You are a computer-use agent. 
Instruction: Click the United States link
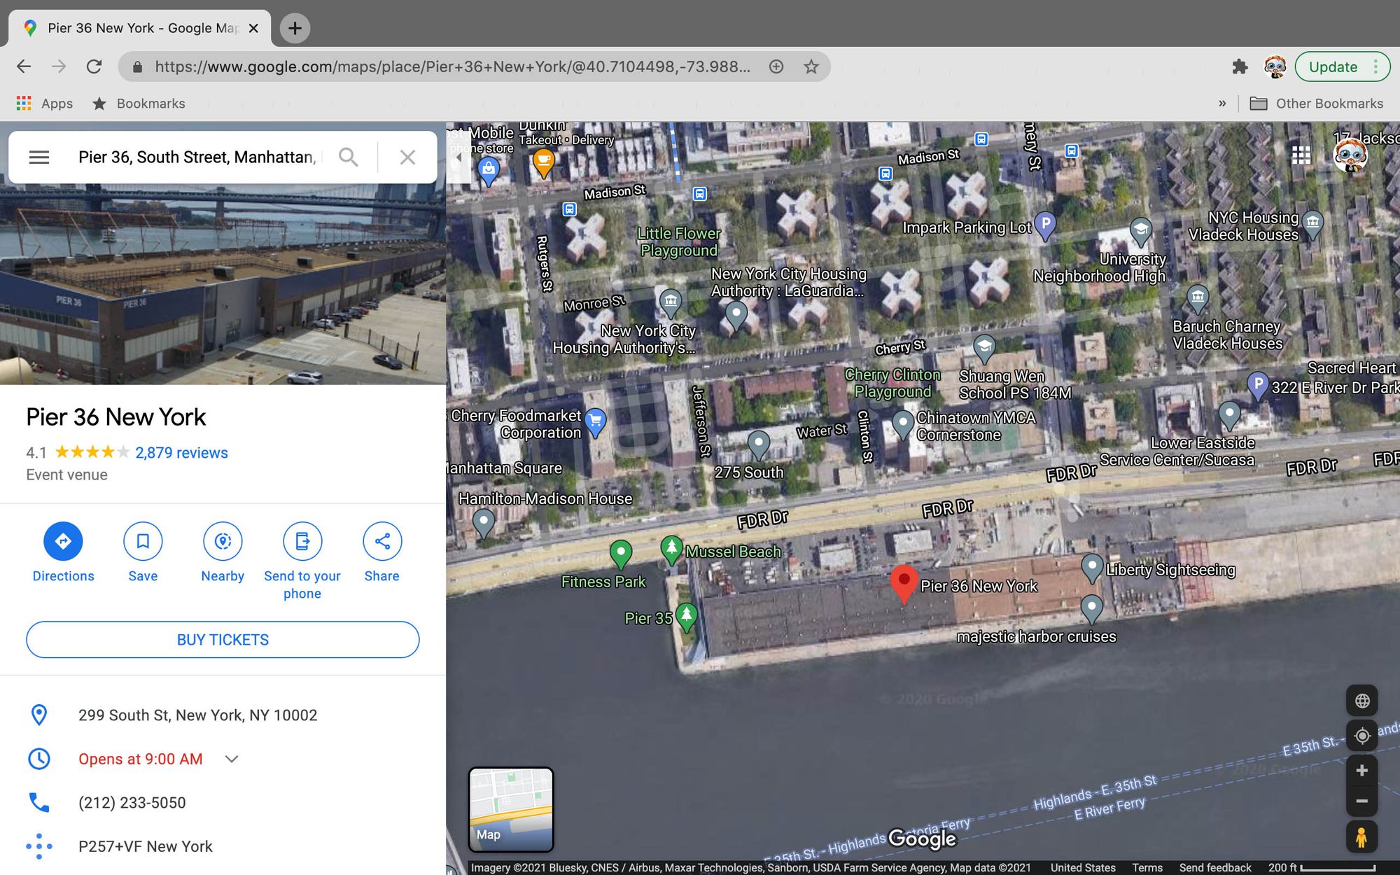tap(1083, 867)
